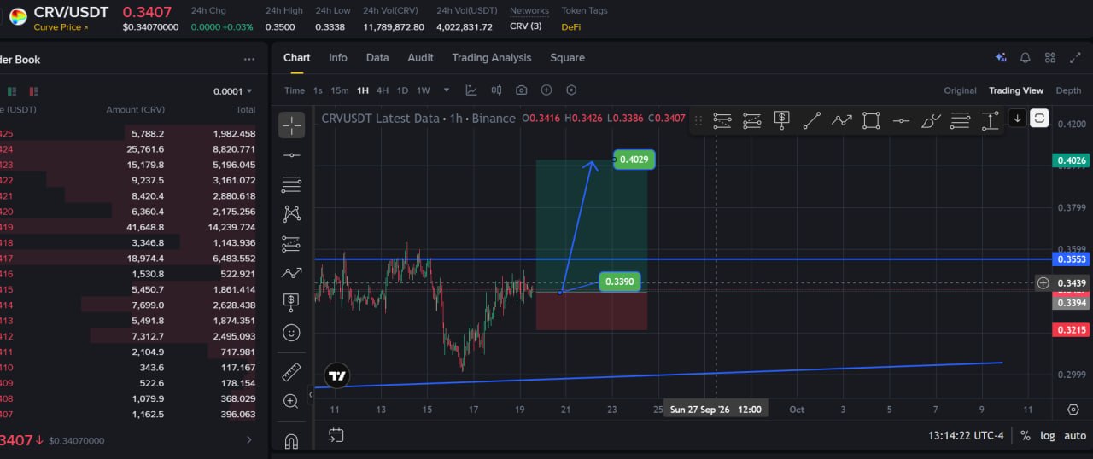Toggle the magnet mode icon
Image resolution: width=1093 pixels, height=459 pixels.
coord(292,441)
